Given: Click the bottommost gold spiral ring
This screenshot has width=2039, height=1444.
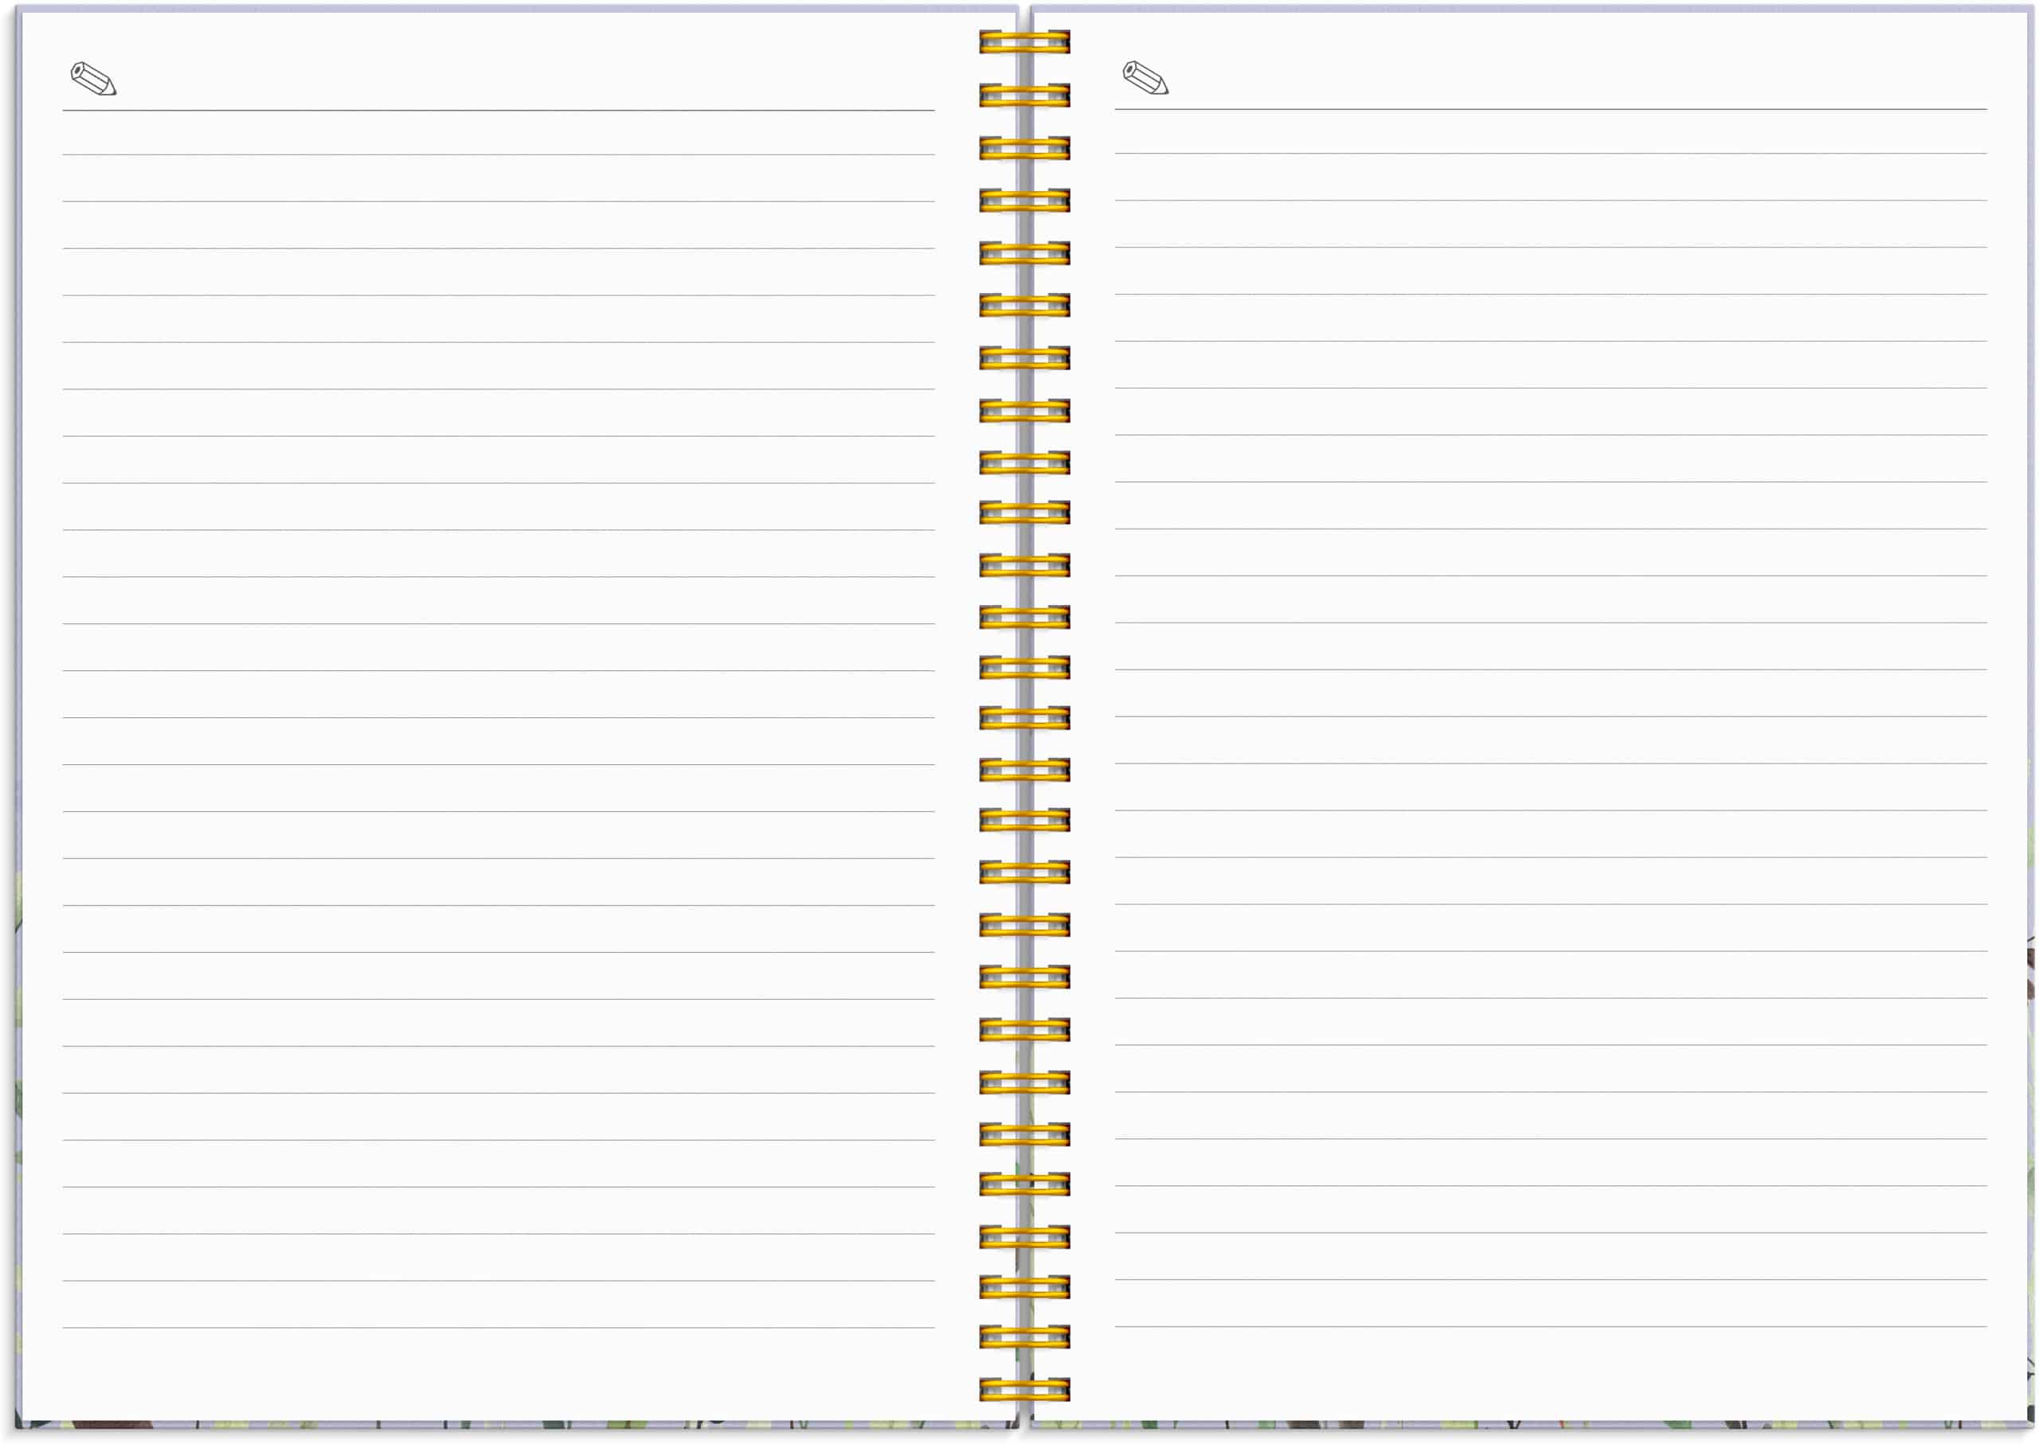Looking at the screenshot, I should tap(1024, 1389).
